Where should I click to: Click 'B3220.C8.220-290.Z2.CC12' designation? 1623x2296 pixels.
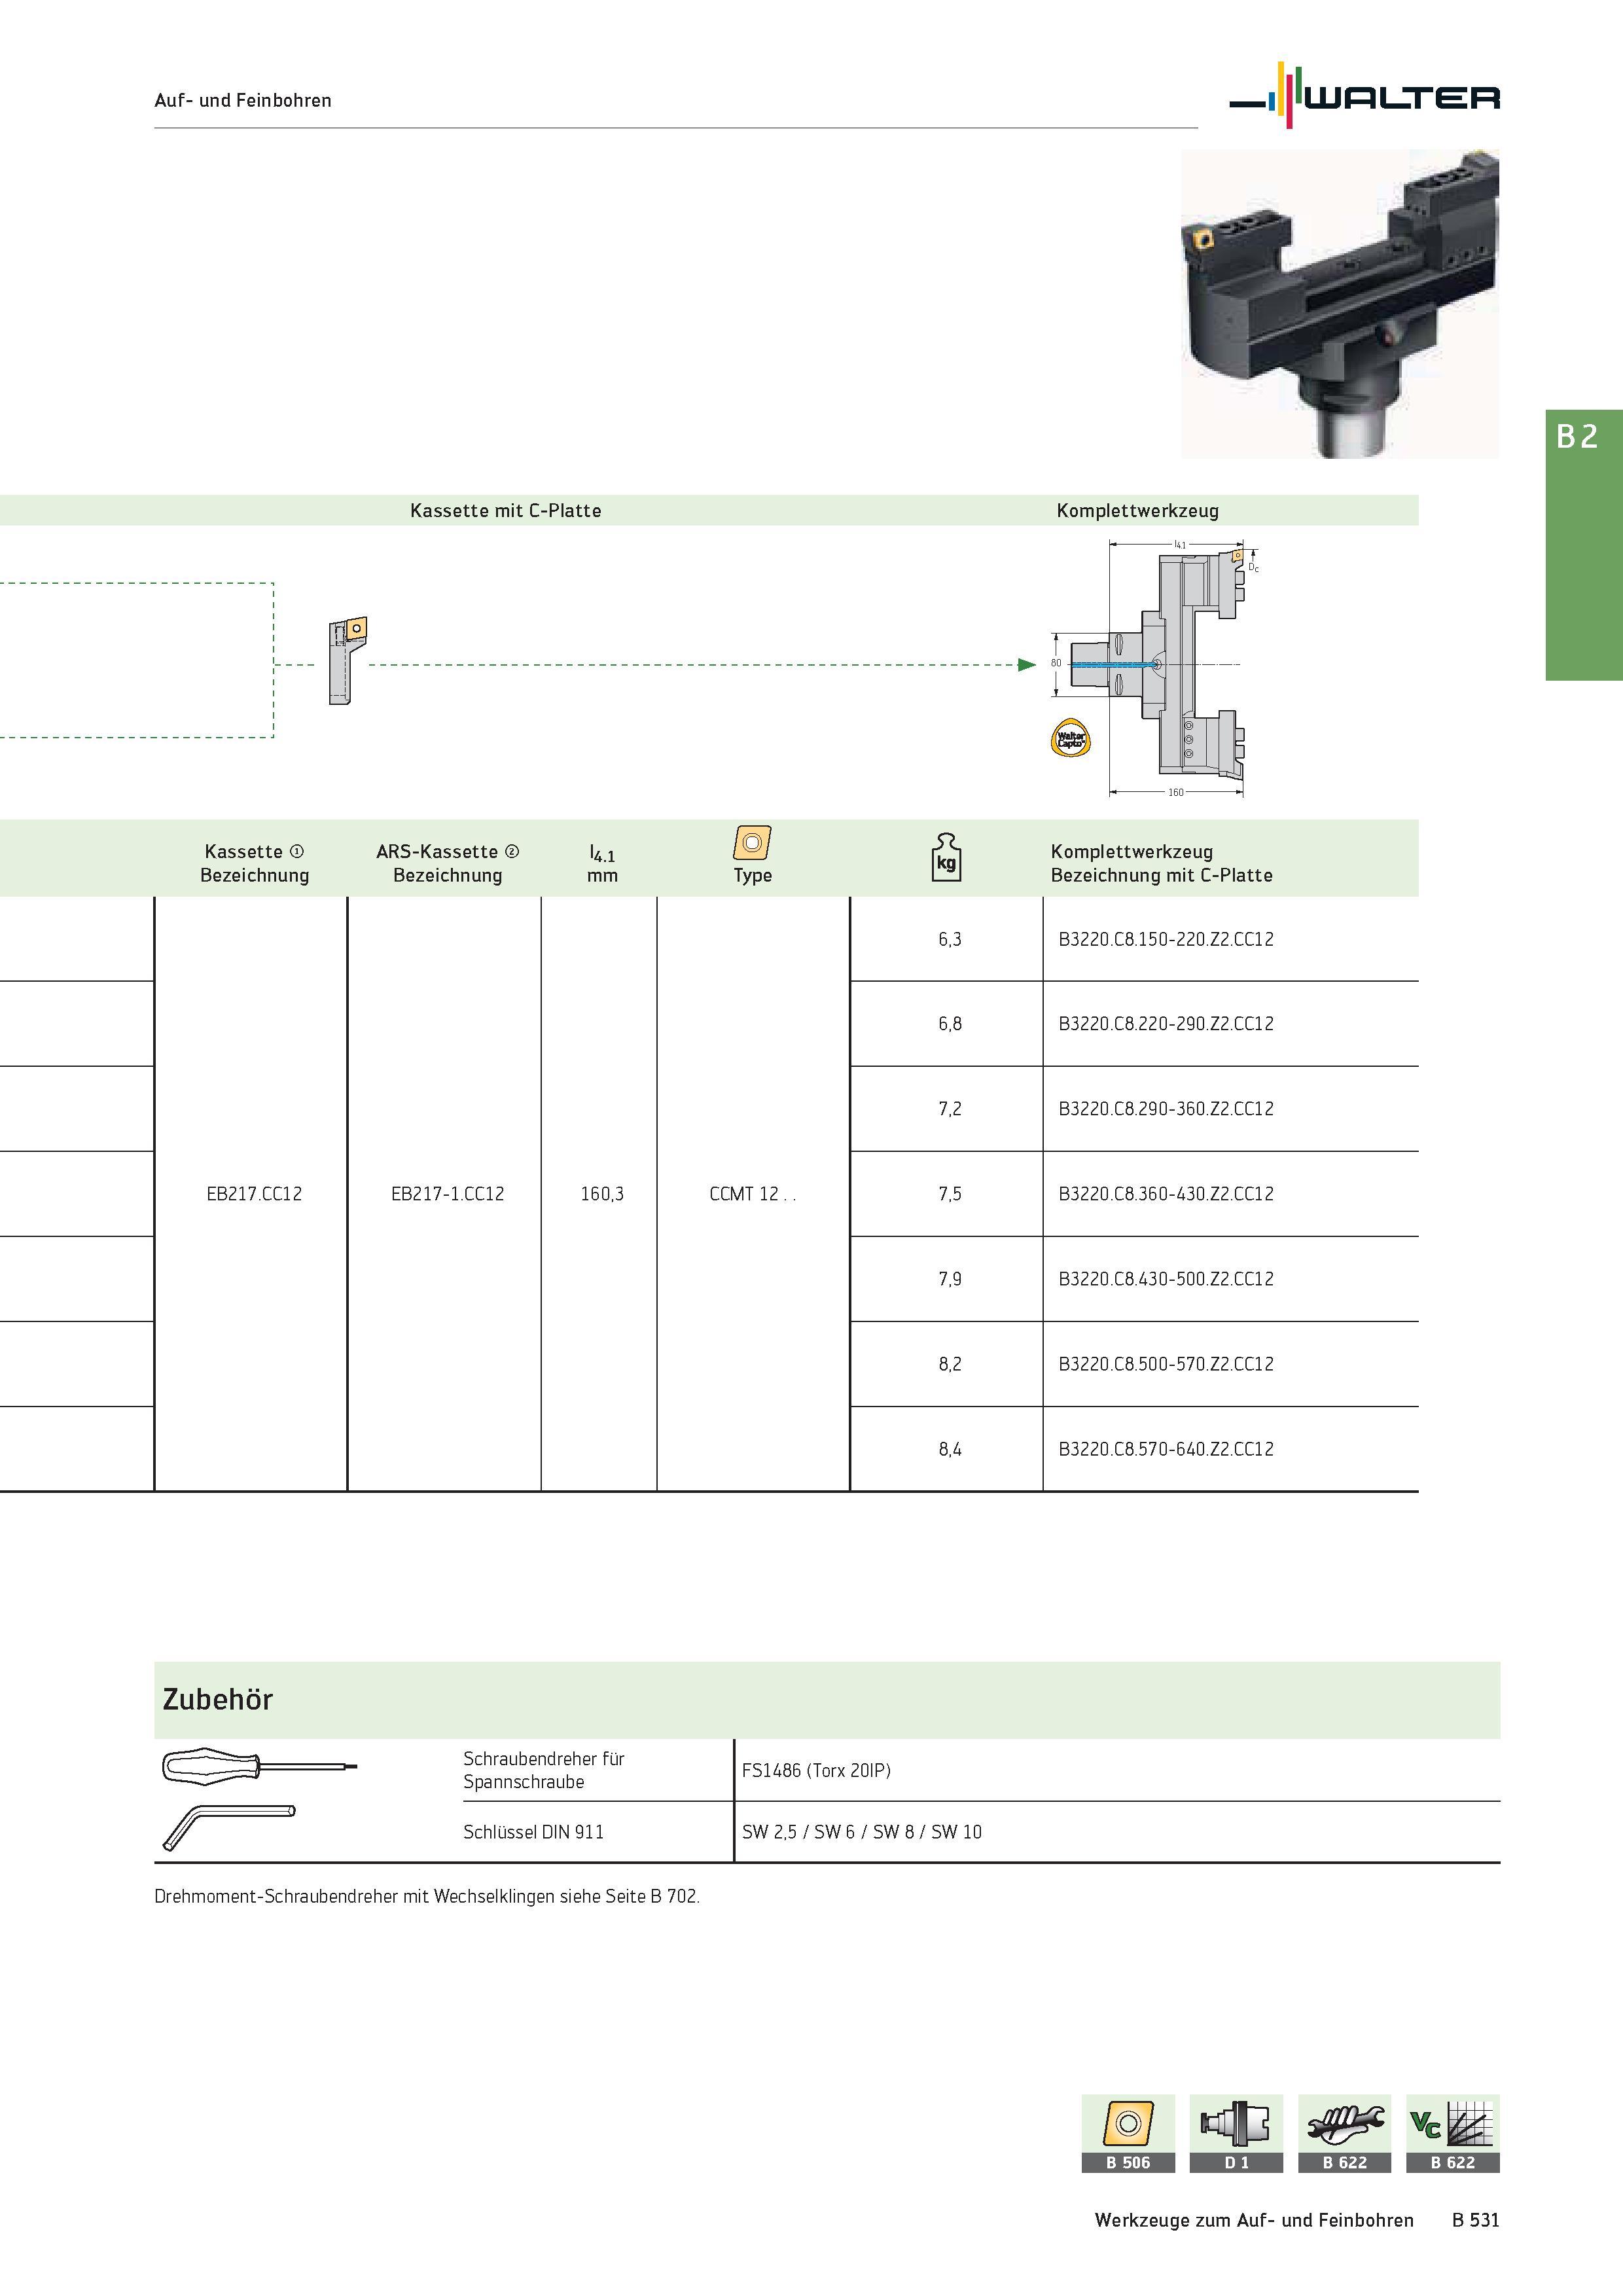pyautogui.click(x=1166, y=1024)
